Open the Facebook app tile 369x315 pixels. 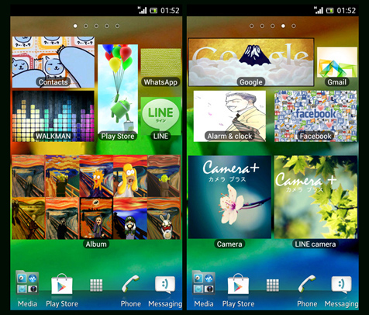coord(316,116)
